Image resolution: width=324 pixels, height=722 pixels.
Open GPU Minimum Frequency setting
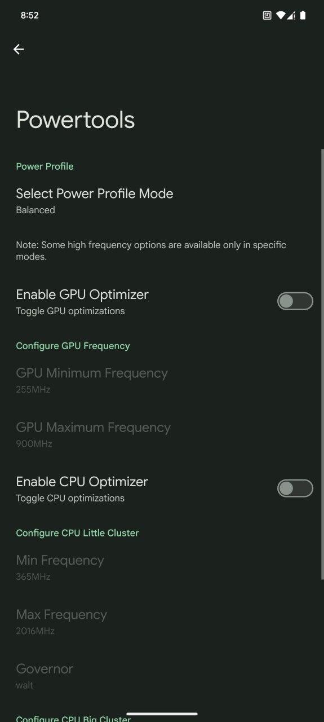click(x=162, y=380)
